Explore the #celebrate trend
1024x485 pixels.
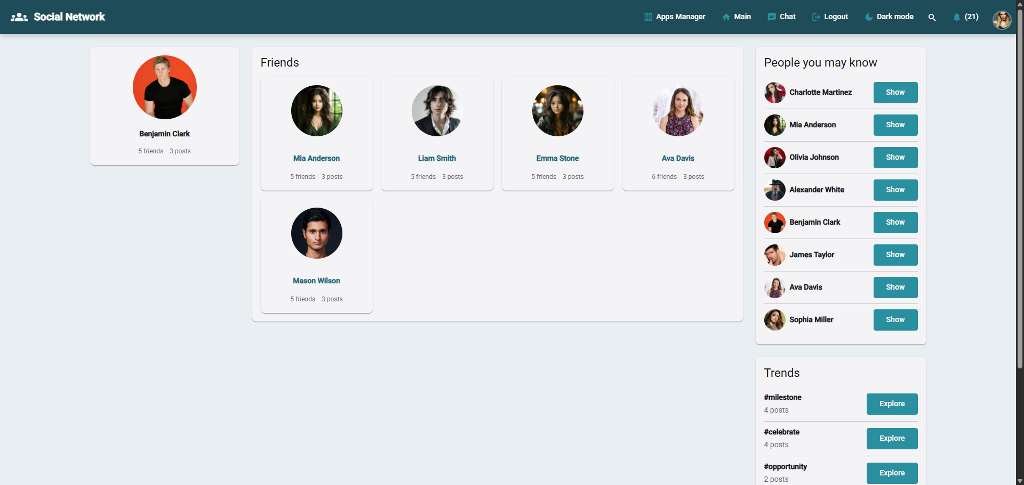point(892,439)
